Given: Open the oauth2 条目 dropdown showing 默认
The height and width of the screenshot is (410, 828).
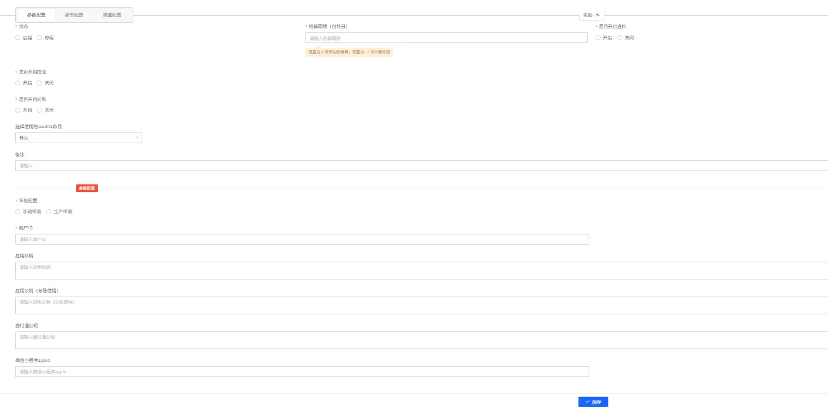Looking at the screenshot, I should [76, 138].
